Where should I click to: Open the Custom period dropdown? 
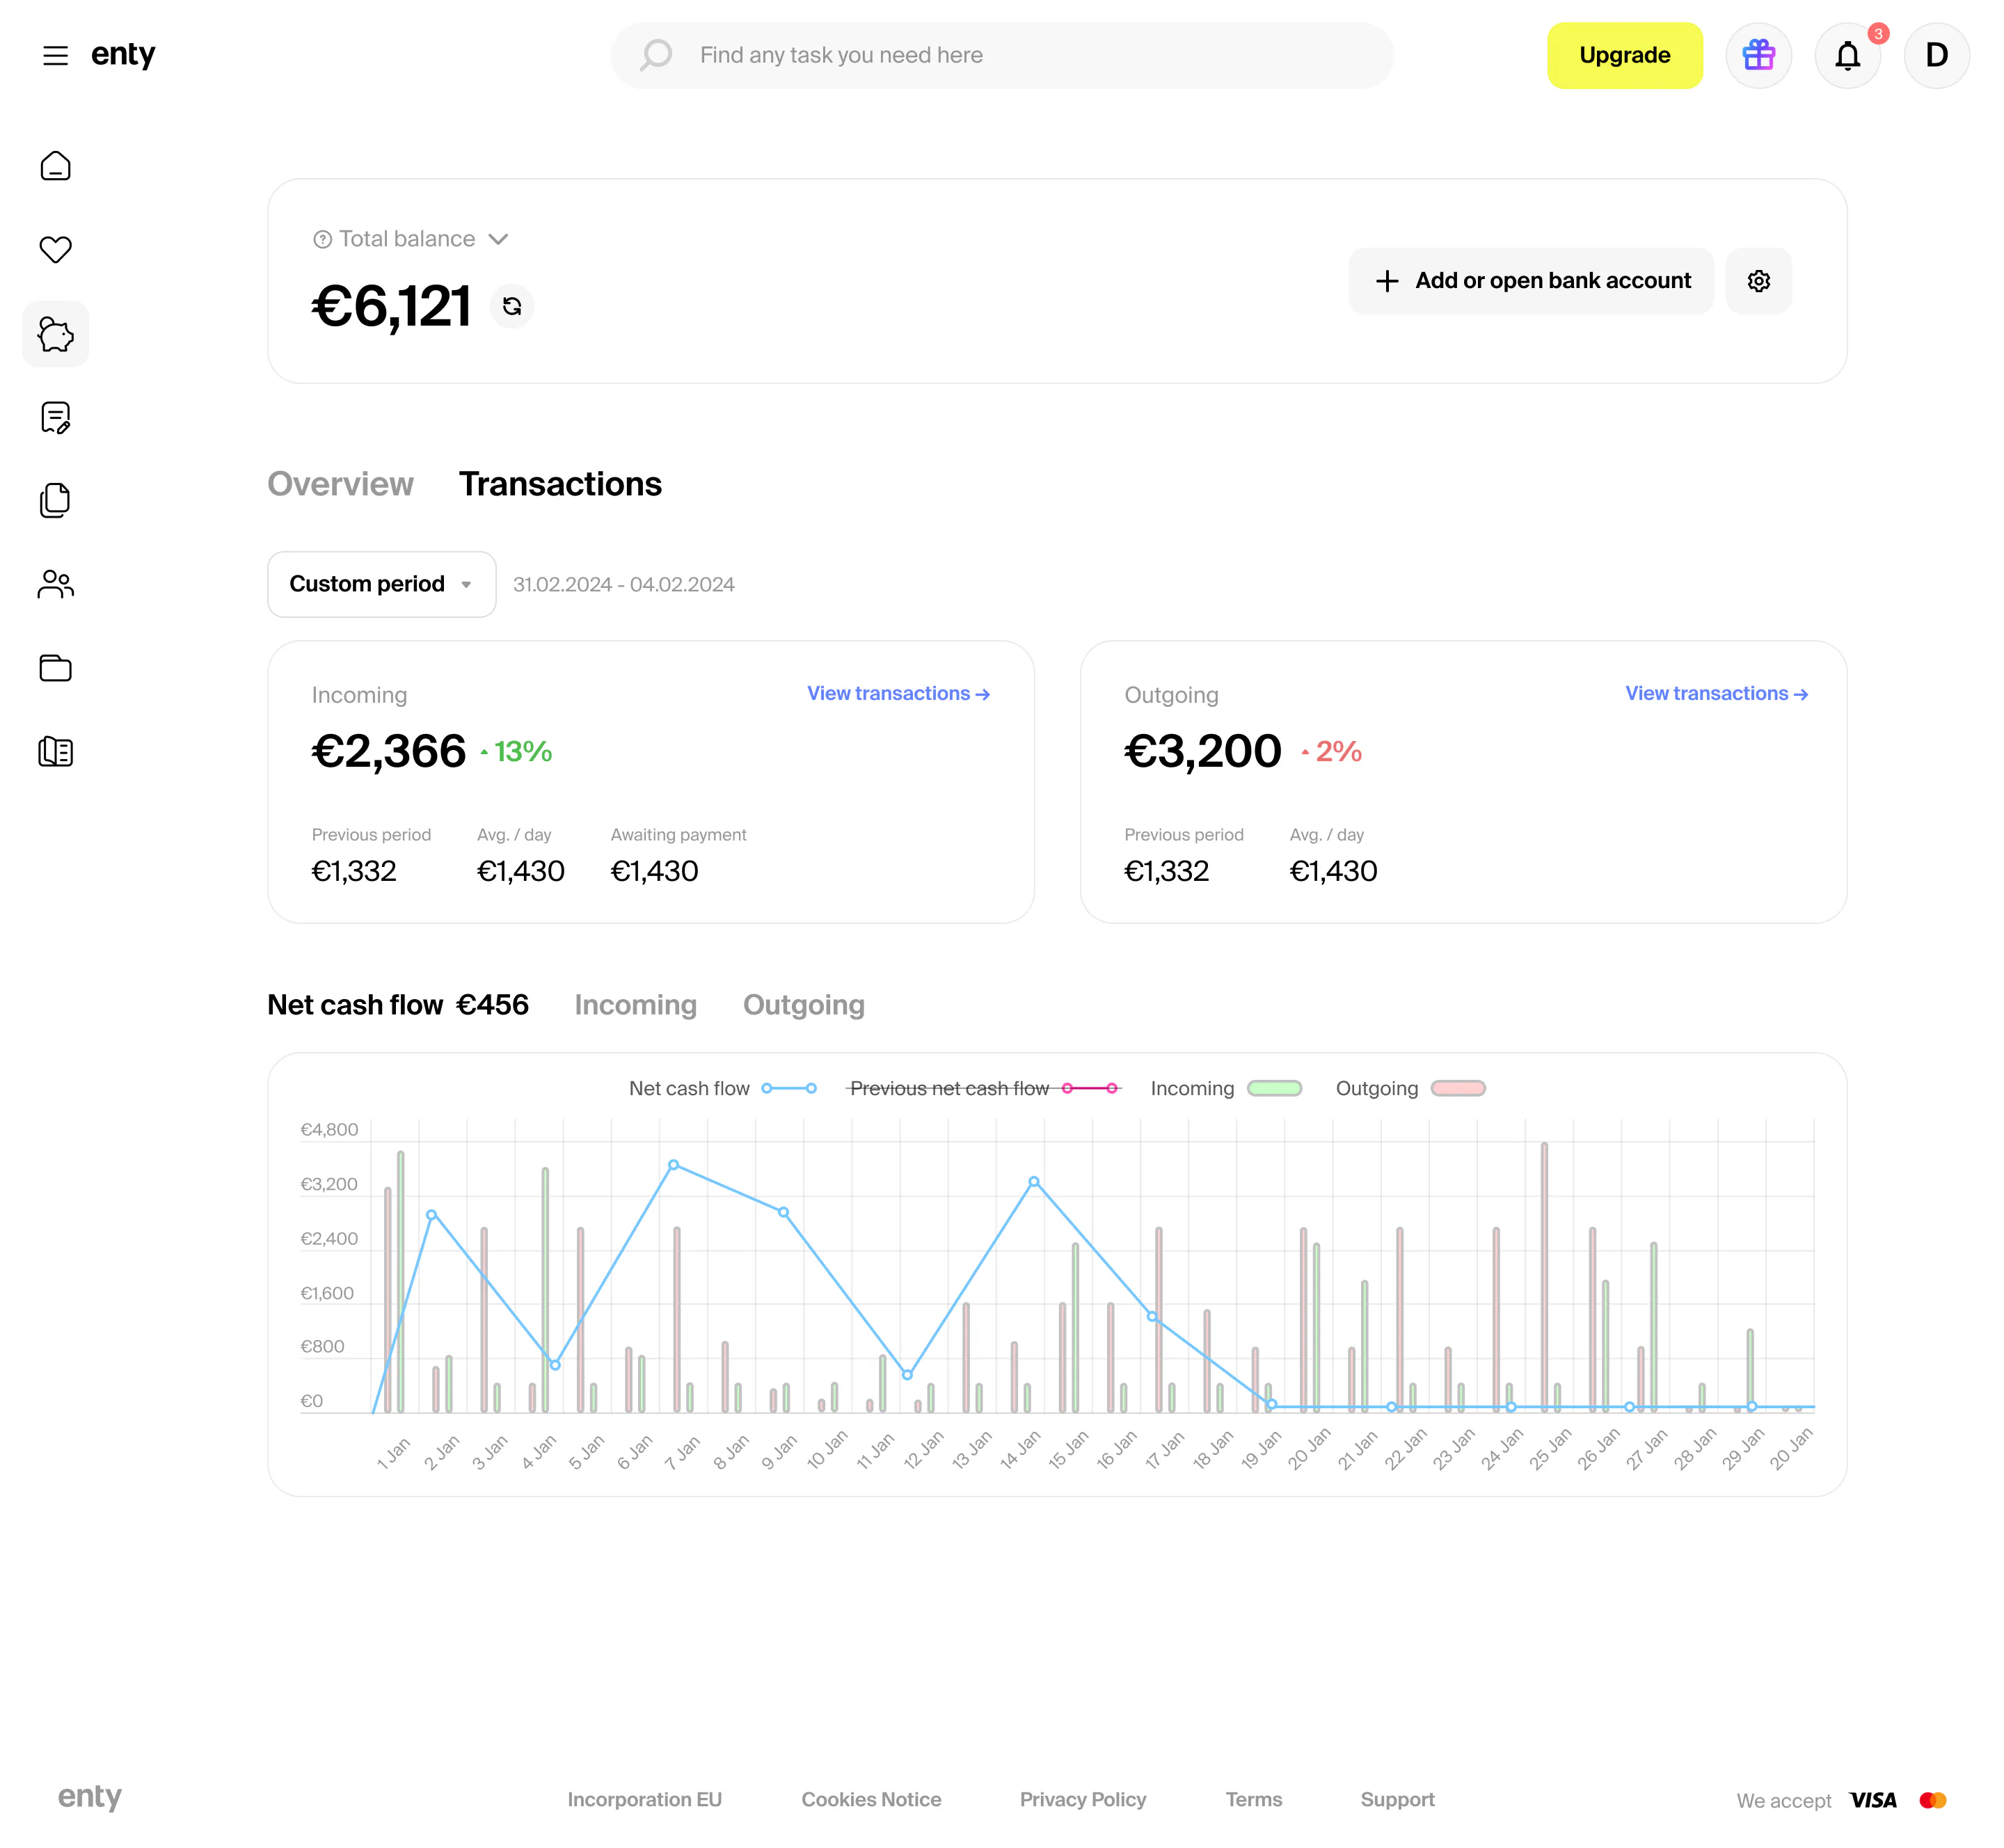381,584
